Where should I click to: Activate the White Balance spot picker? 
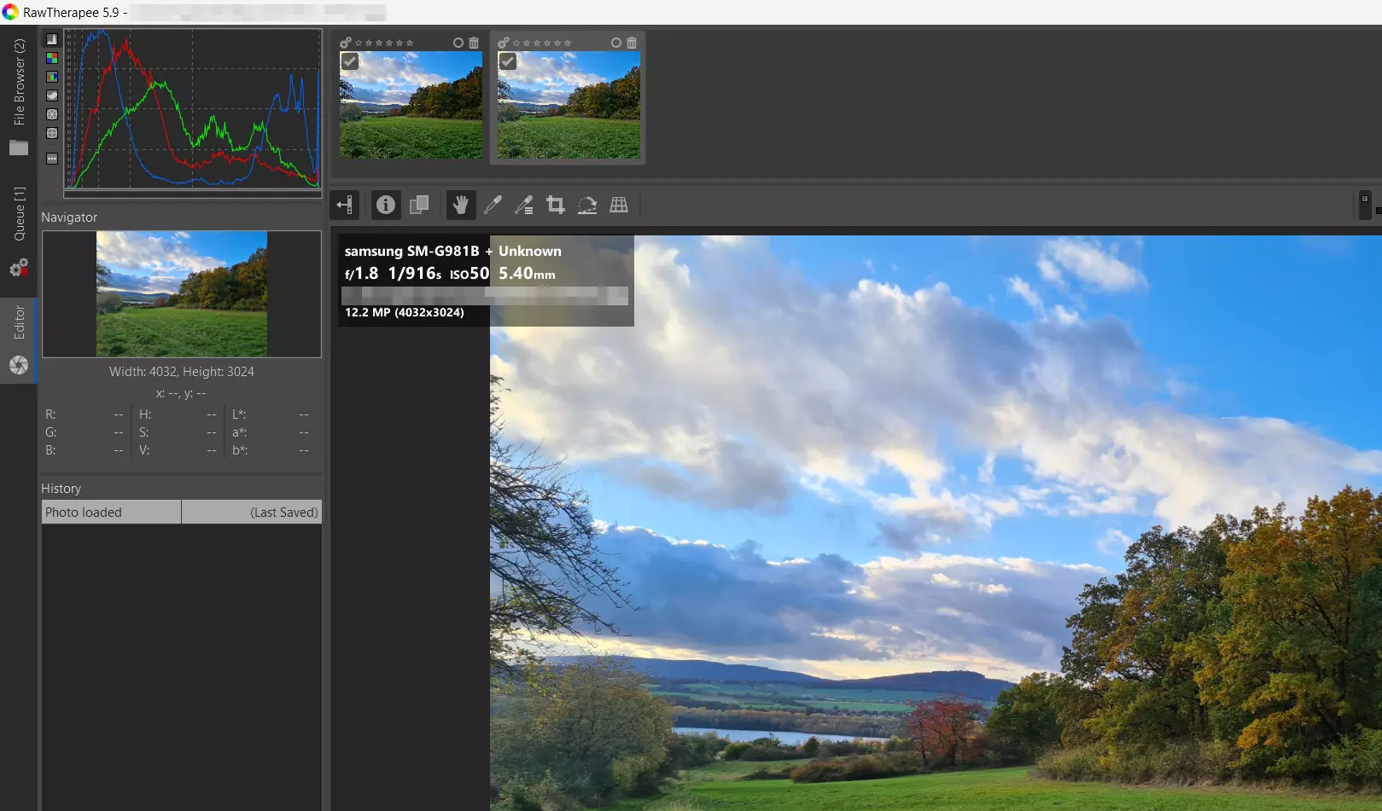pos(493,205)
